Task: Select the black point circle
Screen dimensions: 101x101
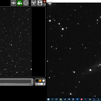Action: click(x=37, y=81)
